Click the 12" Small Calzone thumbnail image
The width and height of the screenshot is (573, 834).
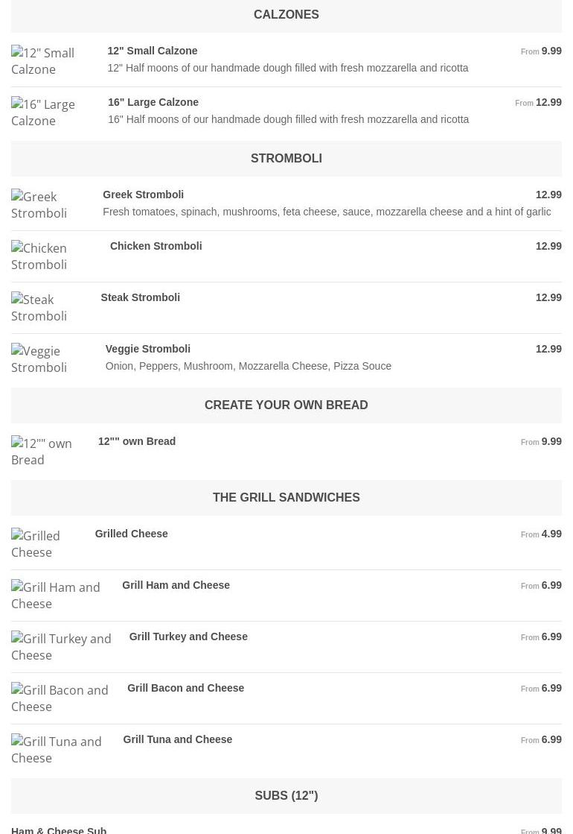pos(43,61)
